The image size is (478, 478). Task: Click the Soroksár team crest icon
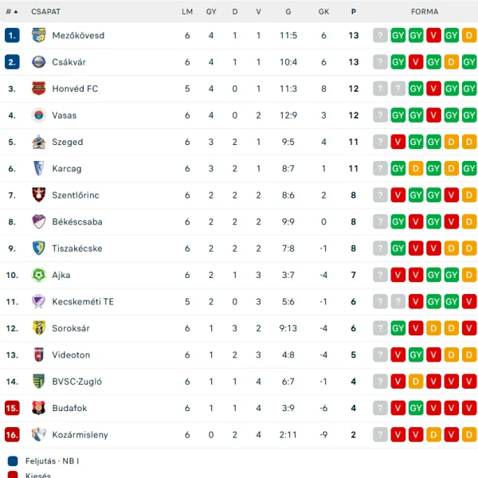click(39, 328)
